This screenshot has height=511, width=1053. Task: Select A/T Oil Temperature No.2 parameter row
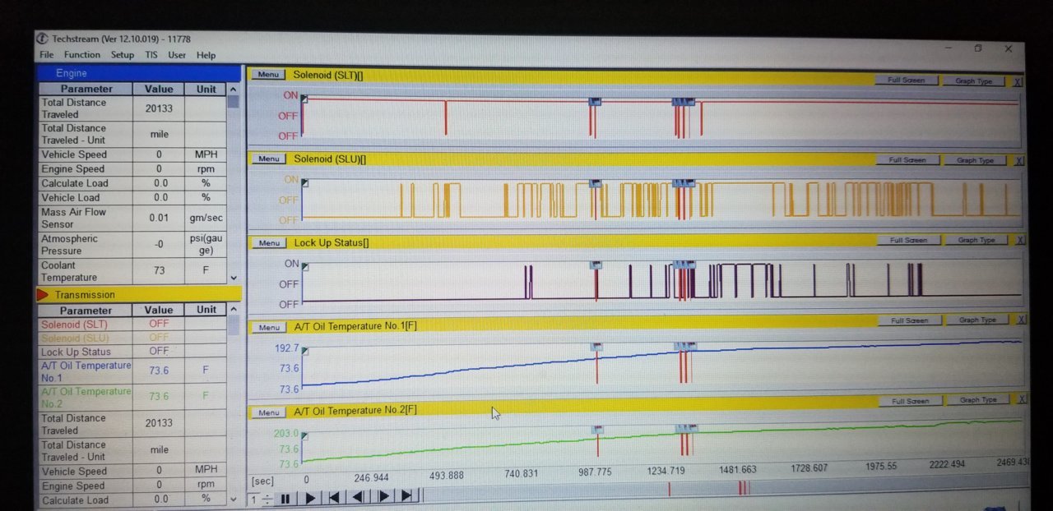point(131,398)
